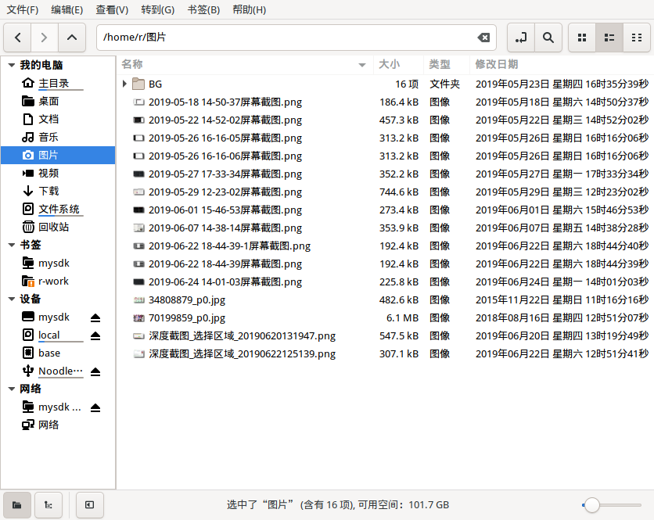654x520 pixels.
Task: Click the back navigation arrow
Action: (18, 37)
